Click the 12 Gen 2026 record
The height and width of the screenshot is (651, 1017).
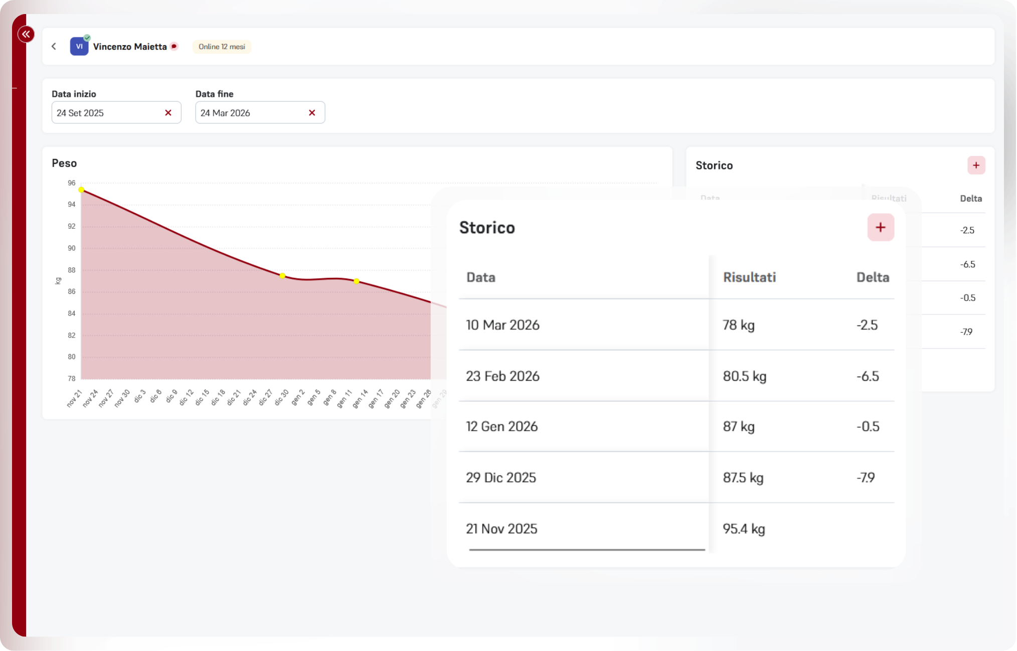click(502, 427)
